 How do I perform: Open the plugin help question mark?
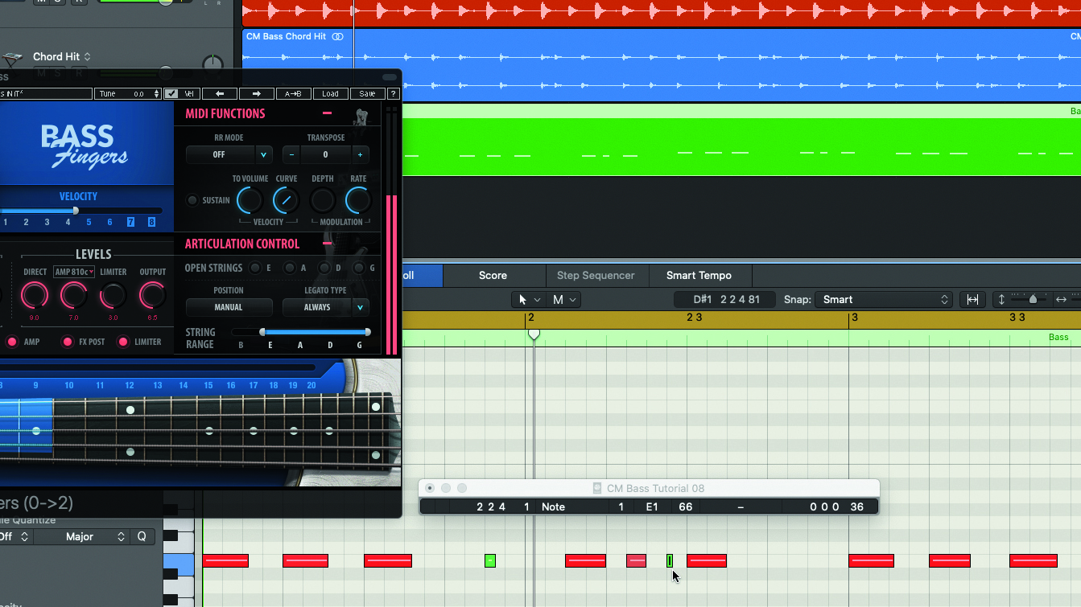[393, 94]
